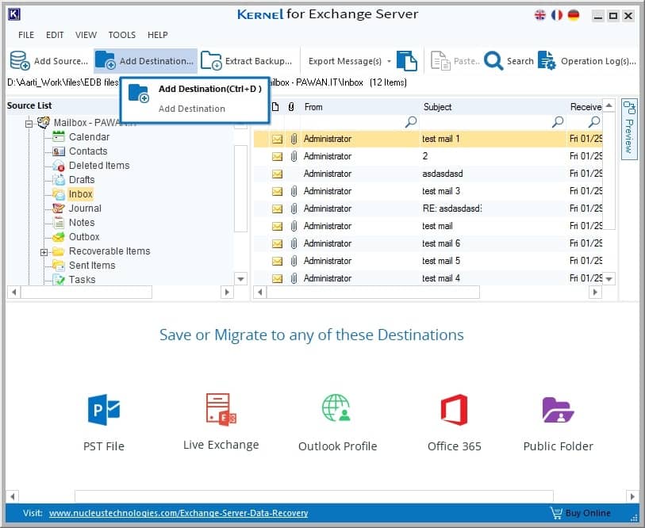Open the 'asdasdasd' message row

coord(428,174)
